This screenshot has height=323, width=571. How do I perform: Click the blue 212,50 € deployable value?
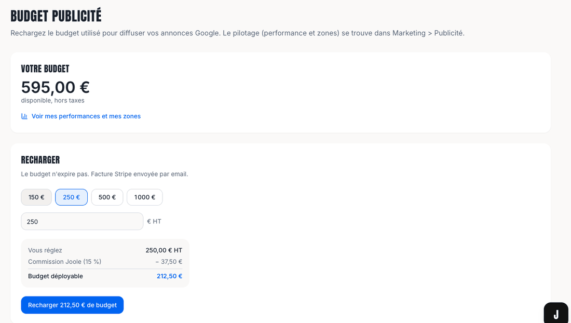(169, 276)
